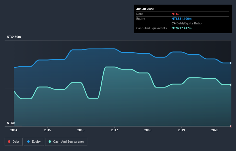Click the NT$450m y-axis label
Viewport: 236px width, 151px height.
[x=14, y=37]
